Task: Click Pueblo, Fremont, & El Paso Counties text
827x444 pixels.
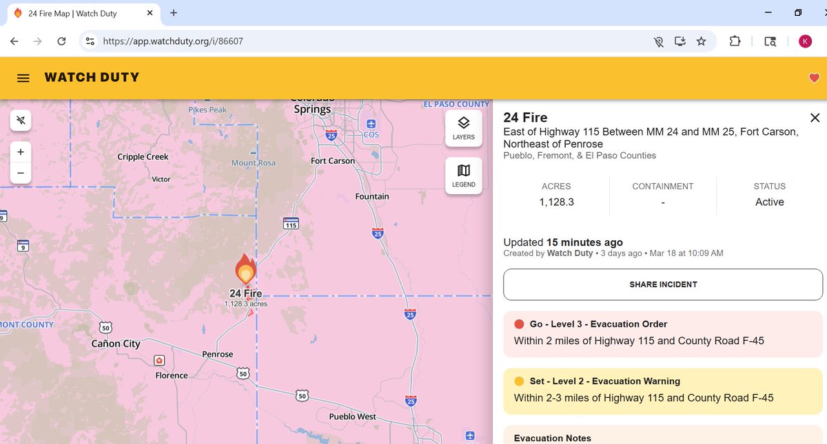Action: coord(580,156)
